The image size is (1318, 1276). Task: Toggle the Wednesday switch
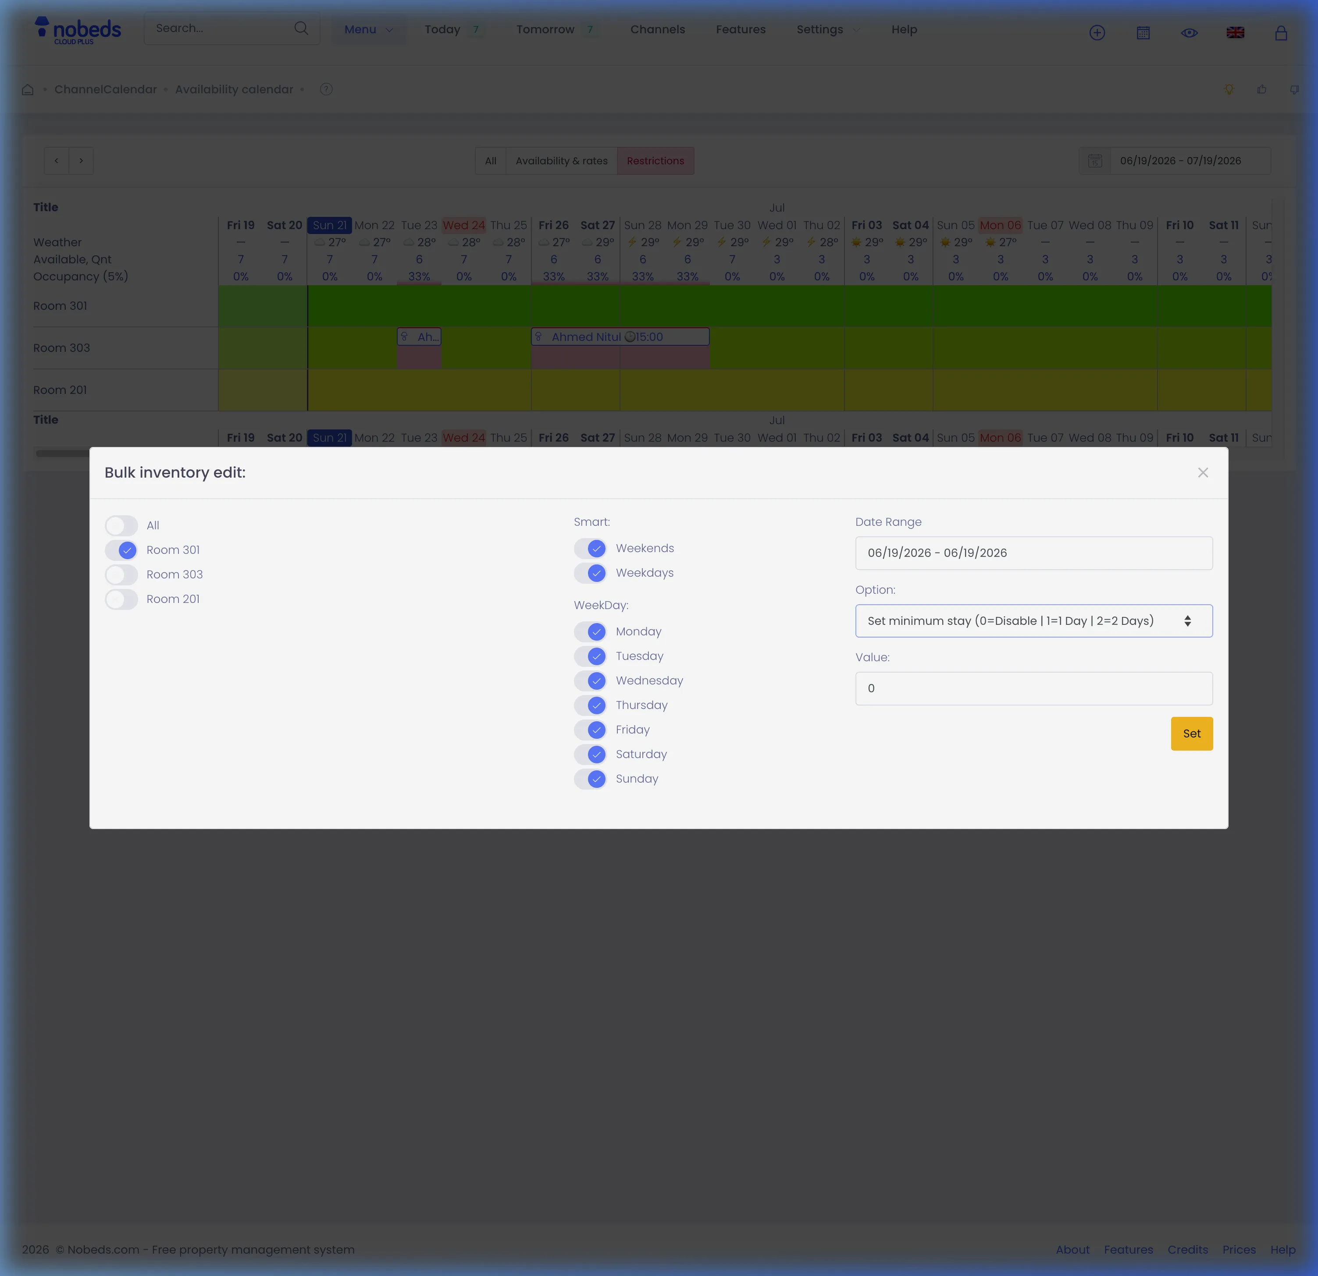591,681
